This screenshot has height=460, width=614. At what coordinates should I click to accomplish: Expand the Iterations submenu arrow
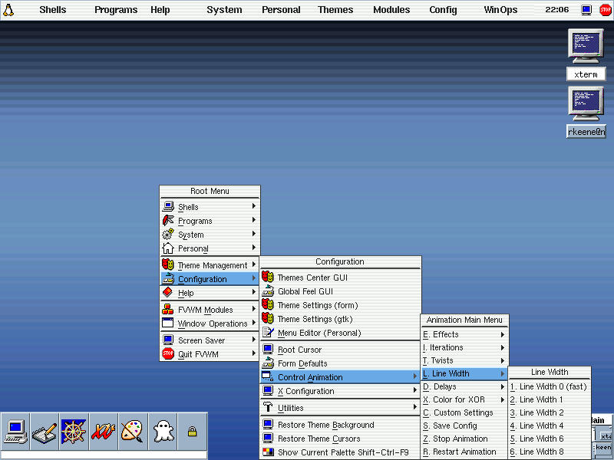[x=503, y=347]
